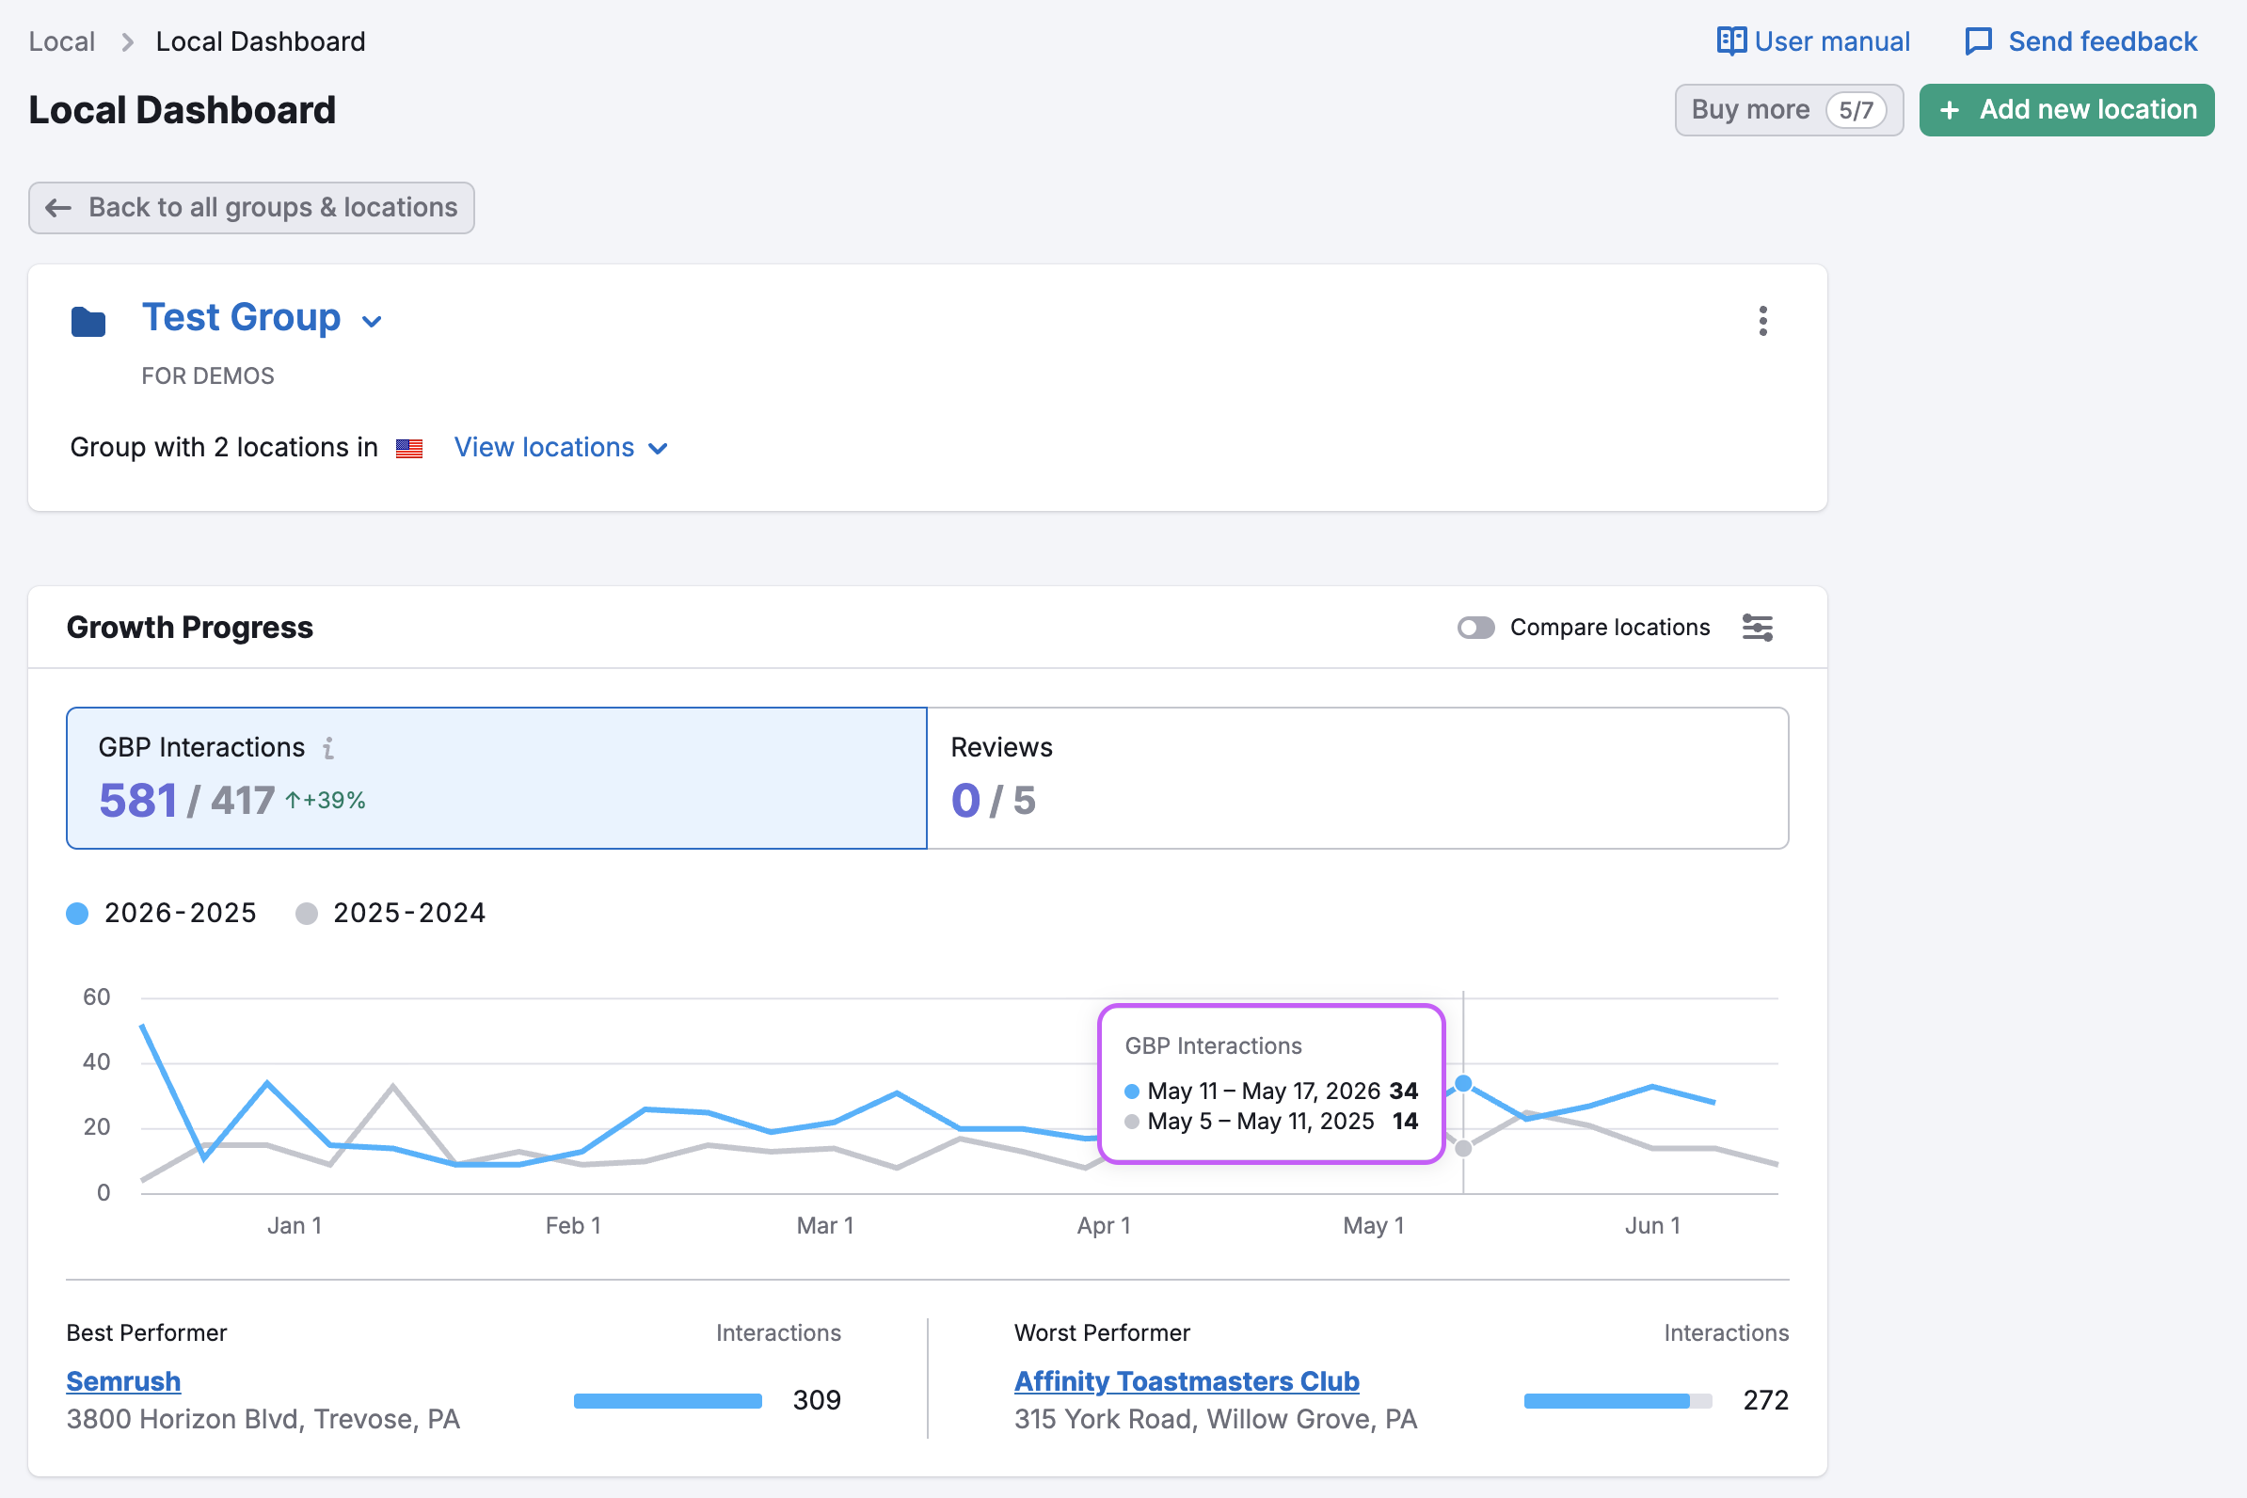Click the Local Dashboard breadcrumb text
2247x1498 pixels.
(261, 42)
